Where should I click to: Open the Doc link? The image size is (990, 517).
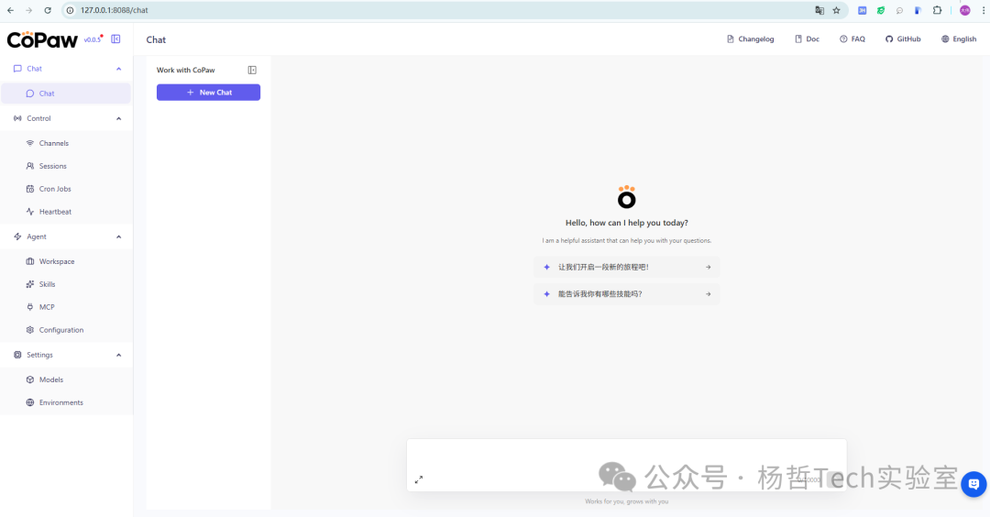(807, 39)
